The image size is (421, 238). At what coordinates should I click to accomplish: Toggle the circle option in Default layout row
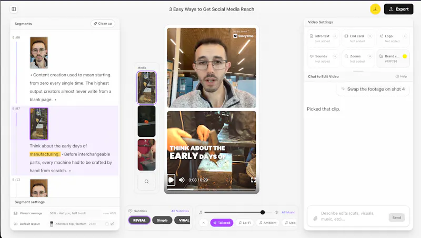107,224
